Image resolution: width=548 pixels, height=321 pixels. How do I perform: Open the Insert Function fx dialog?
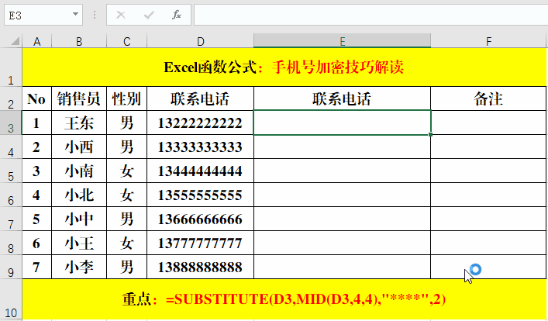tap(177, 15)
